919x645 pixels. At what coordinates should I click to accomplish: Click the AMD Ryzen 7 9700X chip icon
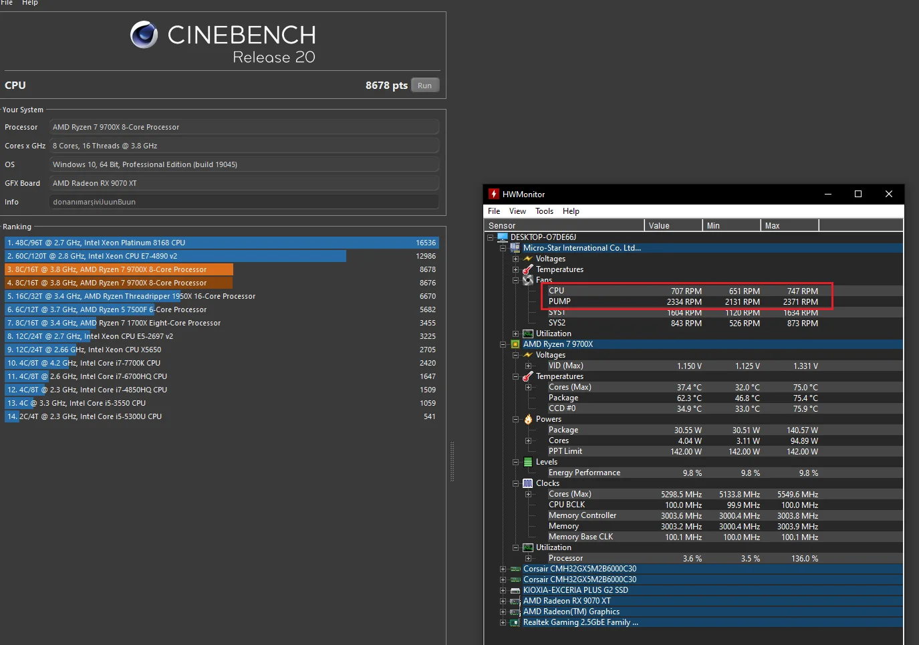pyautogui.click(x=515, y=344)
